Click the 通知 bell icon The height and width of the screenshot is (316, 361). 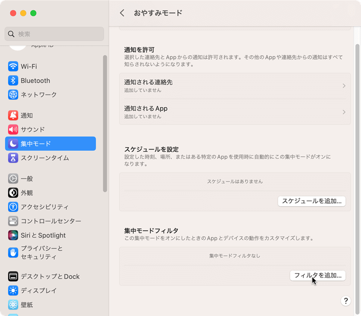13,115
